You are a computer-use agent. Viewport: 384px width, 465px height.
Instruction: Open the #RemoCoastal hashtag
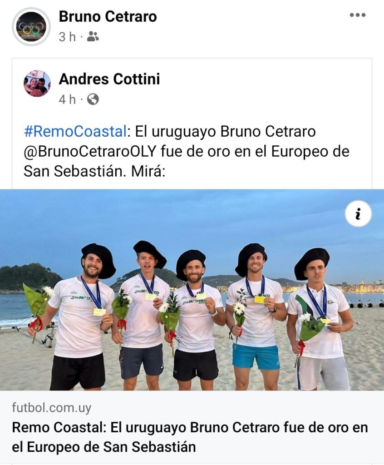(75, 131)
